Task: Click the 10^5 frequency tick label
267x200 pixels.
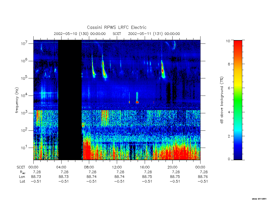Action: pyautogui.click(x=25, y=78)
